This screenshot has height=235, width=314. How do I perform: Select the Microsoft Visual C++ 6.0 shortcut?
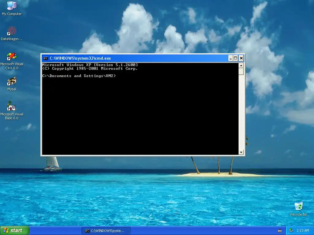(12, 61)
